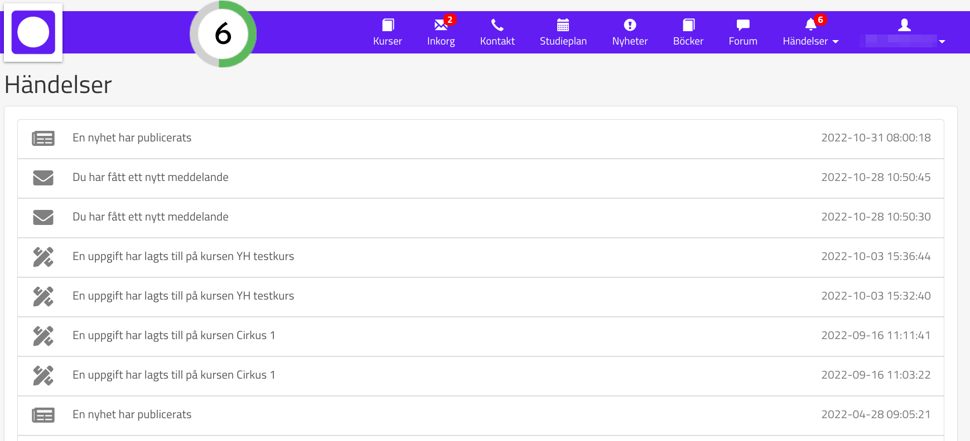
Task: Open the user profile dropdown arrow
Action: click(x=942, y=42)
